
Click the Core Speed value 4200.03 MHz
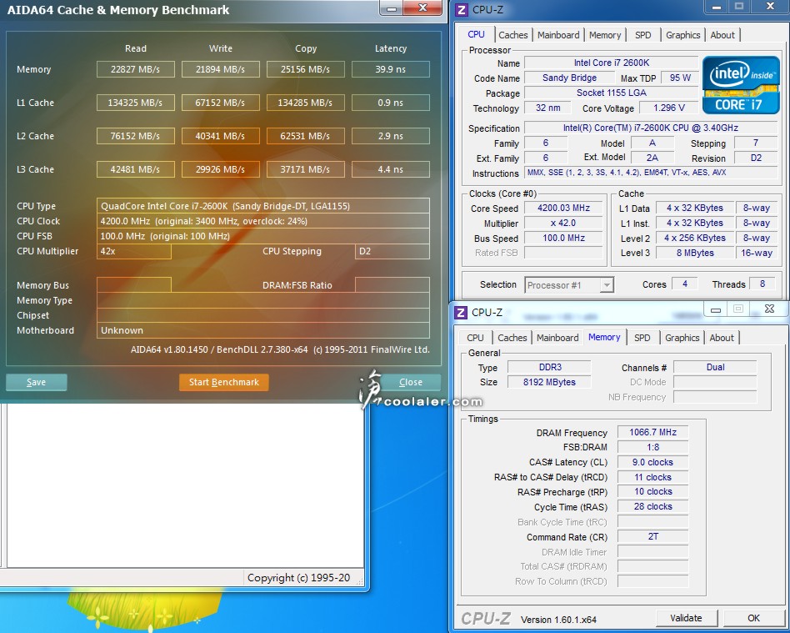(x=563, y=208)
